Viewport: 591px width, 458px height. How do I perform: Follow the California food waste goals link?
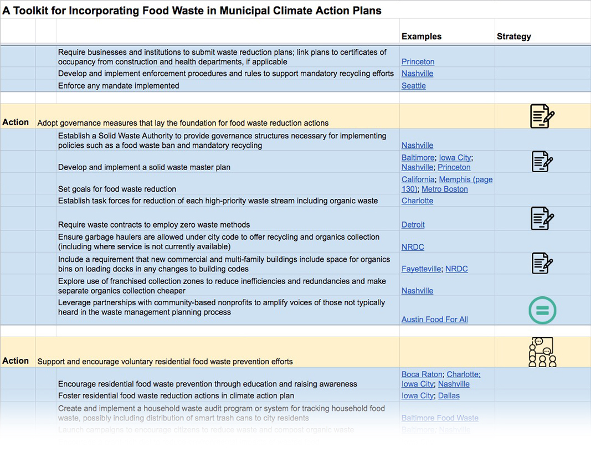418,179
